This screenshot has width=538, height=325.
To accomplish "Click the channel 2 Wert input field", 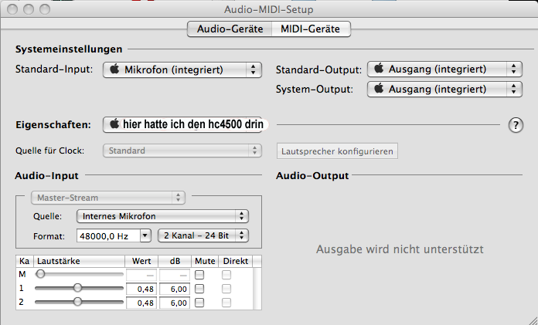I will click(141, 303).
